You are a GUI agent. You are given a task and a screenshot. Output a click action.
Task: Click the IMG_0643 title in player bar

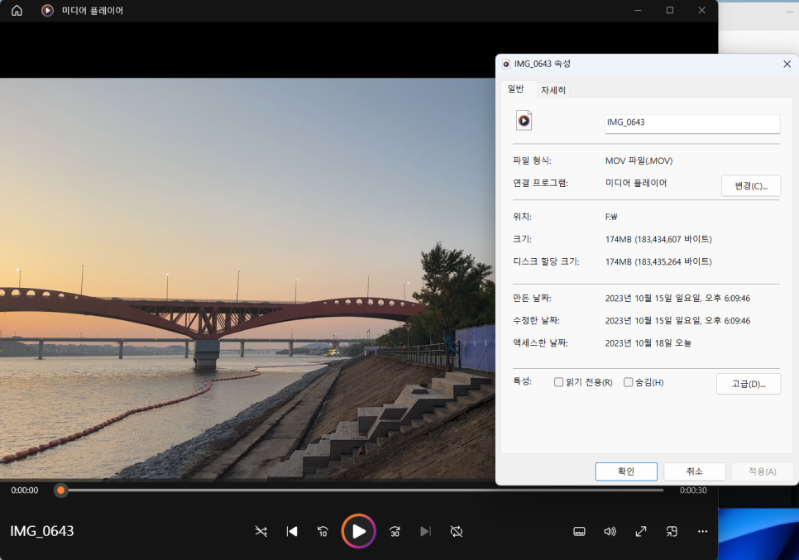[x=42, y=531]
